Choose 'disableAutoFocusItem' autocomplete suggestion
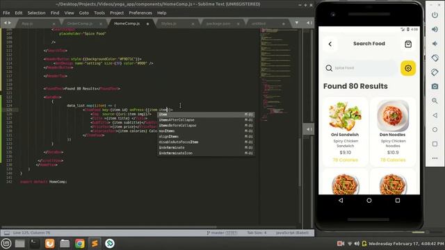The image size is (445, 250). pyautogui.click(x=206, y=142)
